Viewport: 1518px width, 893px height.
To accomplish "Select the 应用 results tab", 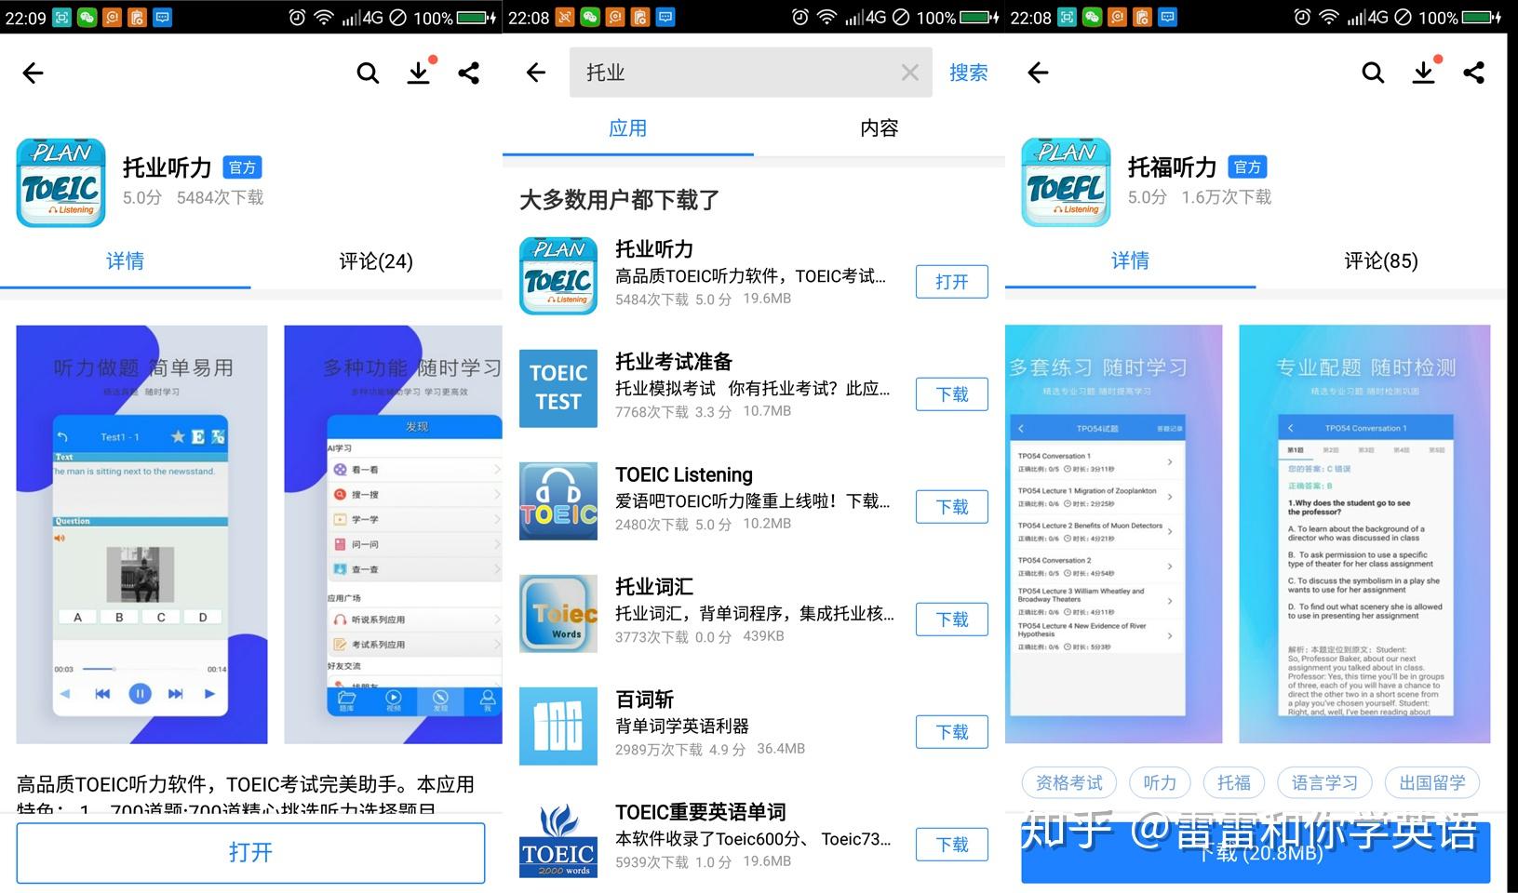I will pyautogui.click(x=628, y=128).
